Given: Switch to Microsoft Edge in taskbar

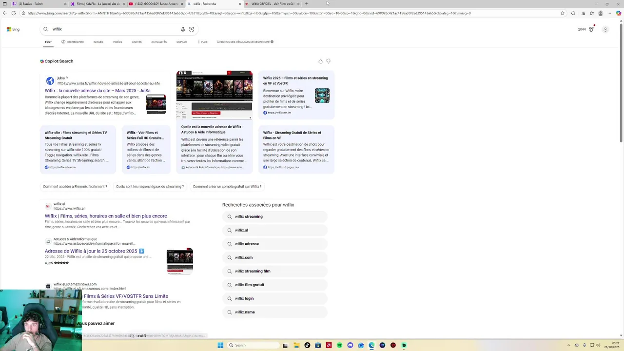Looking at the screenshot, I should [x=371, y=345].
